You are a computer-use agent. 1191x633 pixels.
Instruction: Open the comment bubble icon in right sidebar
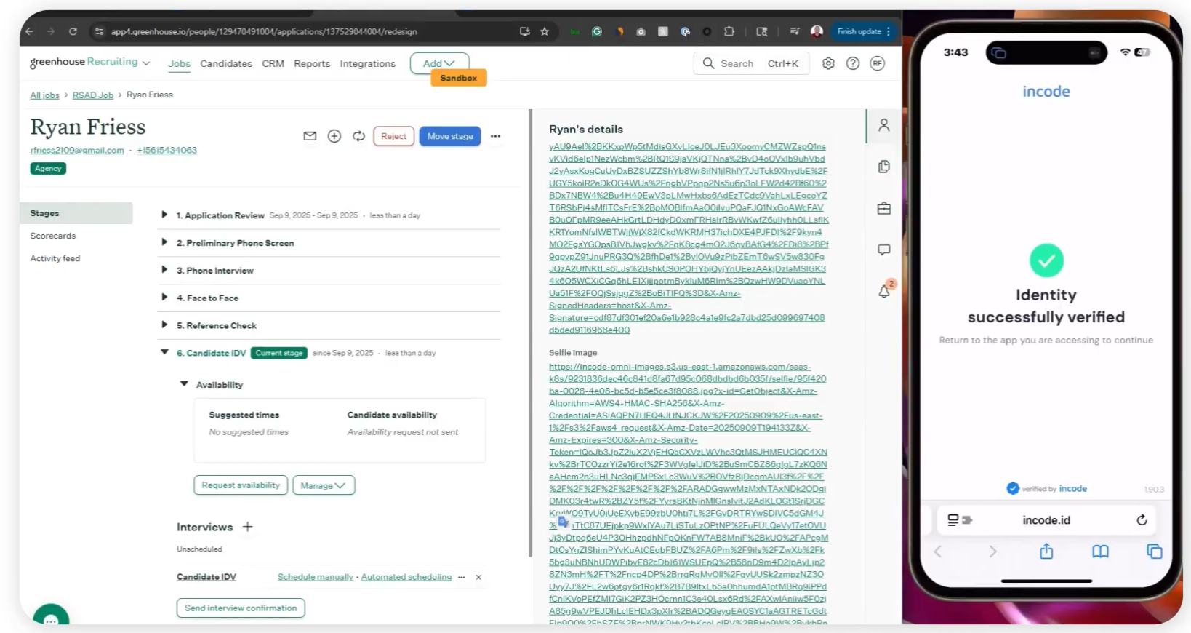883,250
